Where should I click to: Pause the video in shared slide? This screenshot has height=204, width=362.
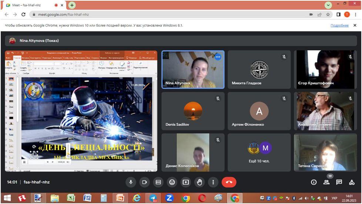[x=24, y=162]
